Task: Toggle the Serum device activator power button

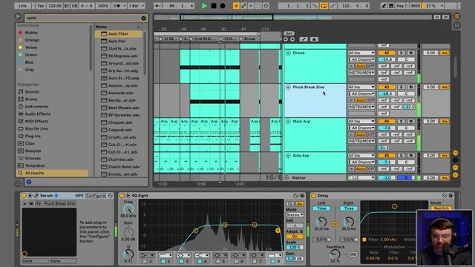Action: (24, 196)
